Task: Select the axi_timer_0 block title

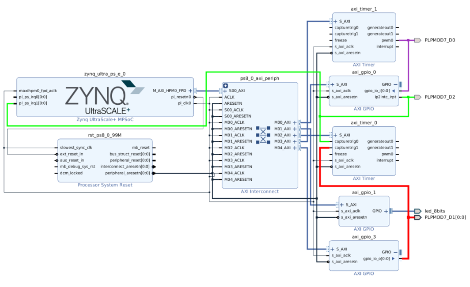Action: point(364,123)
